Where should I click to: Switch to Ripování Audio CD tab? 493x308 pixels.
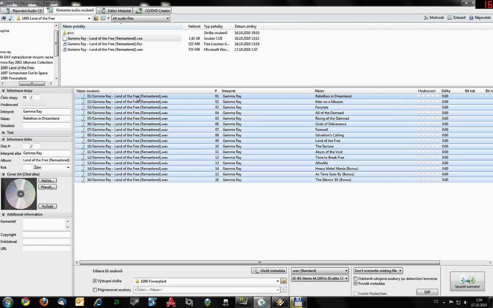tap(24, 11)
